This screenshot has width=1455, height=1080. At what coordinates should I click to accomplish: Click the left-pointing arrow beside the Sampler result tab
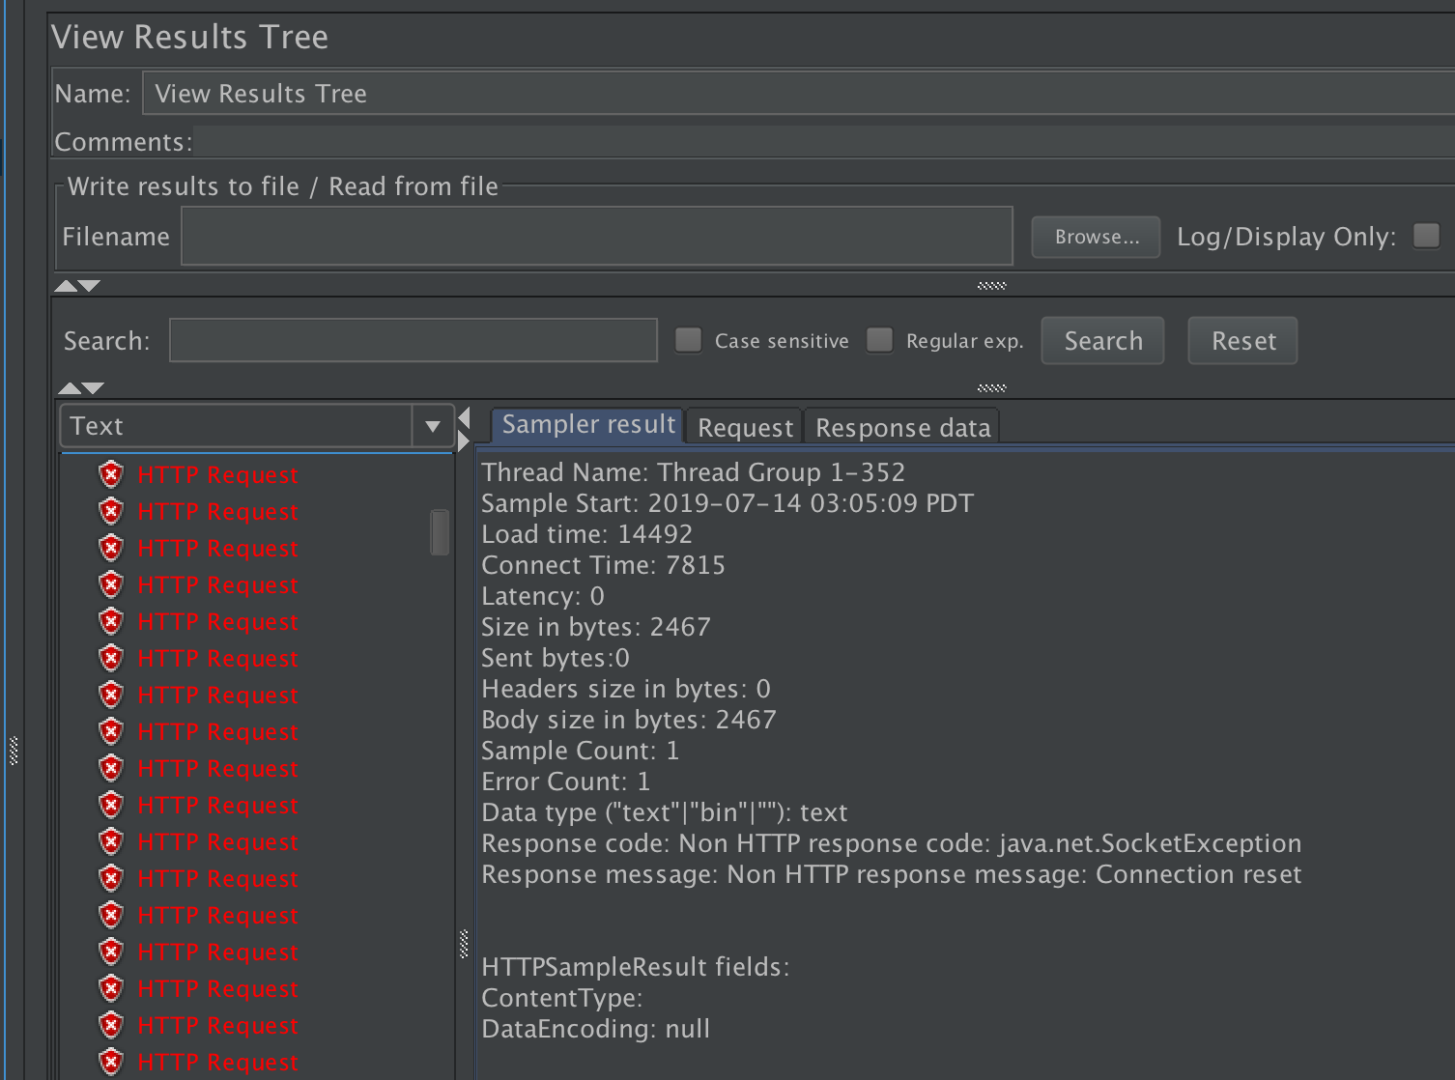[x=465, y=418]
